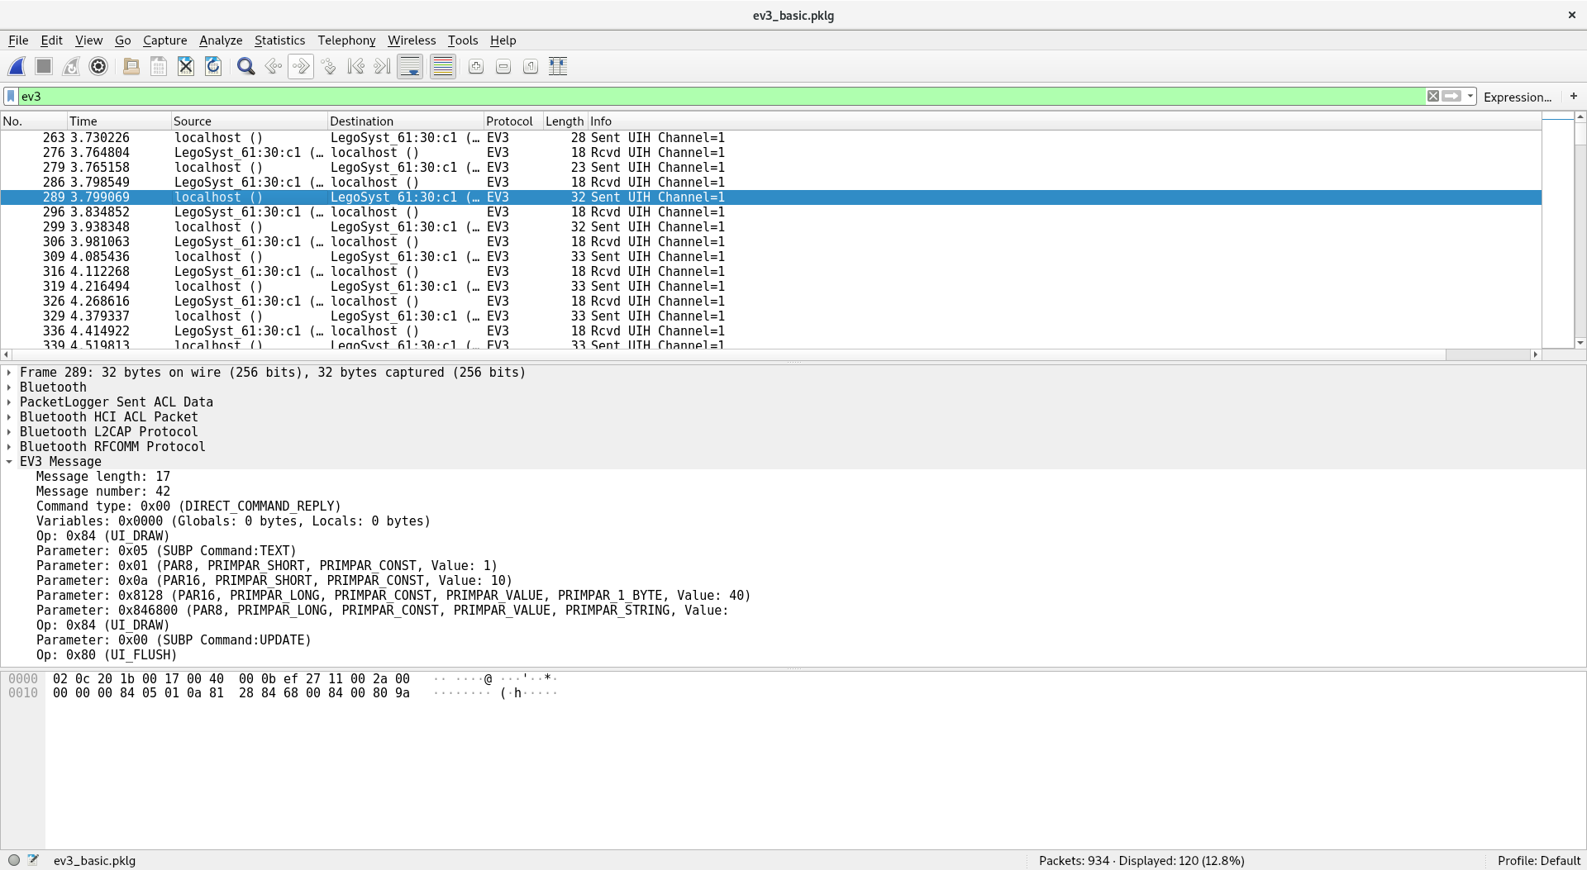The image size is (1587, 870).
Task: Open recent display filters dropdown
Action: 1470,97
